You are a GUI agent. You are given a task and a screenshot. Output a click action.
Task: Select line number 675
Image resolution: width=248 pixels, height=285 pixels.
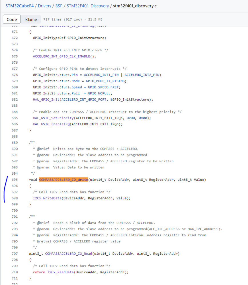point(15,56)
